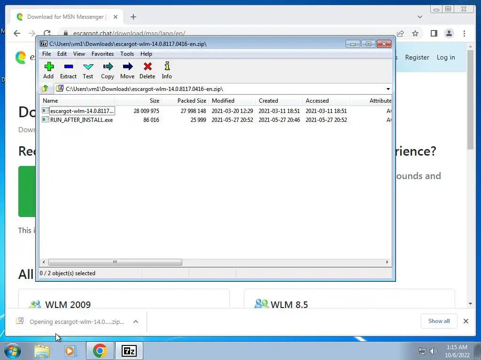The height and width of the screenshot is (360, 481).
Task: Sort by the Modified column header
Action: click(x=232, y=101)
